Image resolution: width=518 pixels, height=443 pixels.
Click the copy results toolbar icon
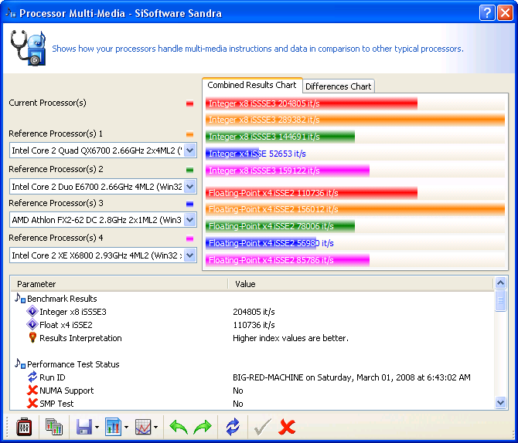53,427
